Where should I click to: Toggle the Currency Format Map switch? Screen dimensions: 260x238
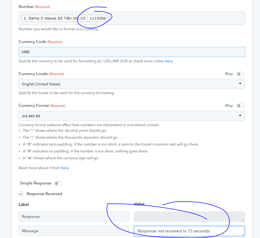[x=240, y=106]
